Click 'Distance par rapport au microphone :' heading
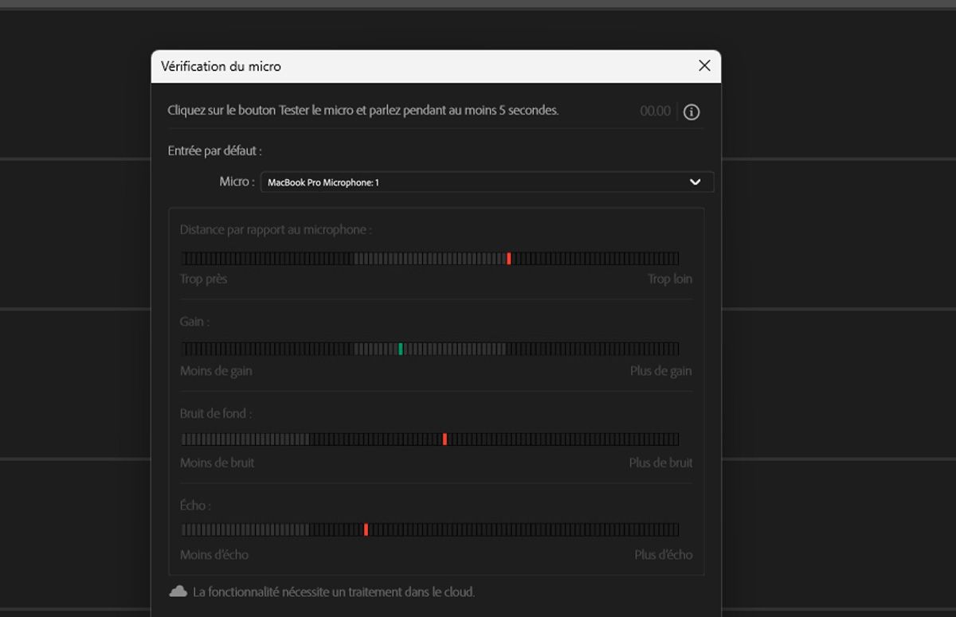This screenshot has height=617, width=956. (276, 229)
